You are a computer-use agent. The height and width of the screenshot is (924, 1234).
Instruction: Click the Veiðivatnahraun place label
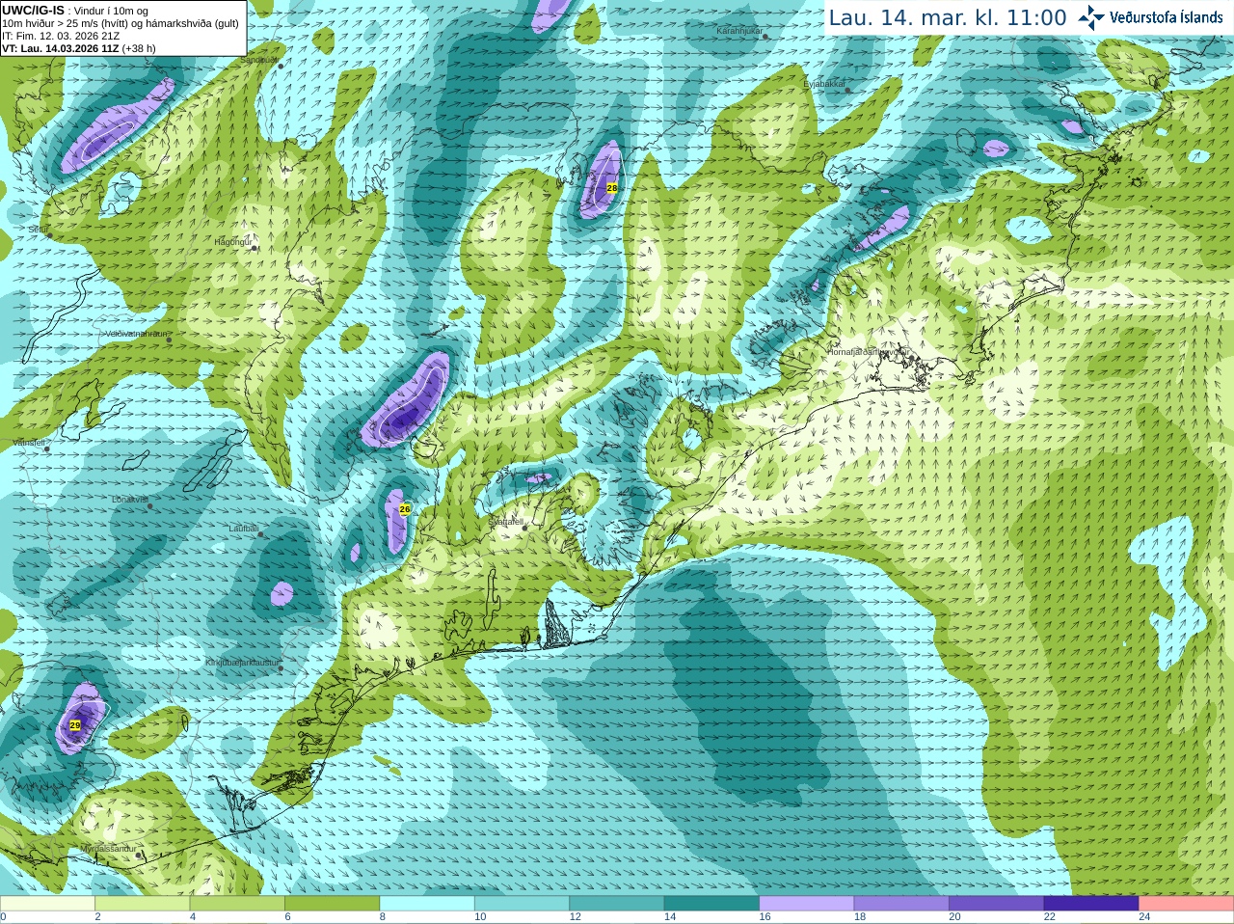(137, 333)
